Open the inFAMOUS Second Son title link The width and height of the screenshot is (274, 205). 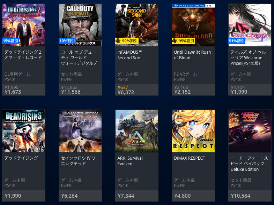130,55
